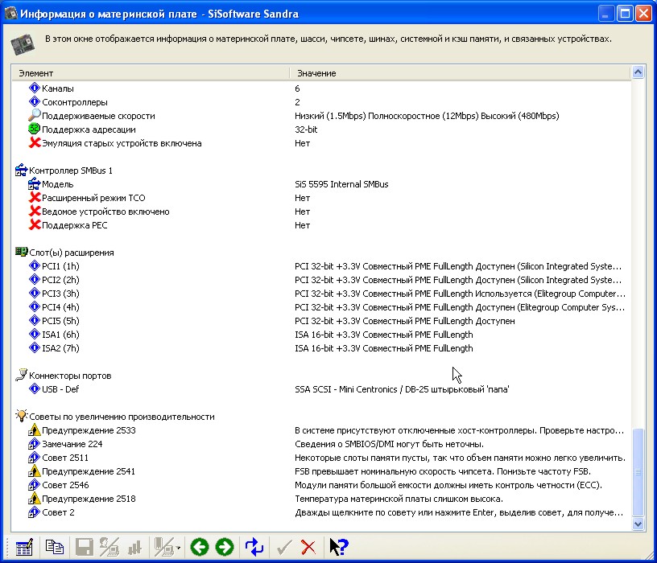
Task: Click the text Сведения о SMBIOS/DMI могут быть неточны
Action: point(389,444)
